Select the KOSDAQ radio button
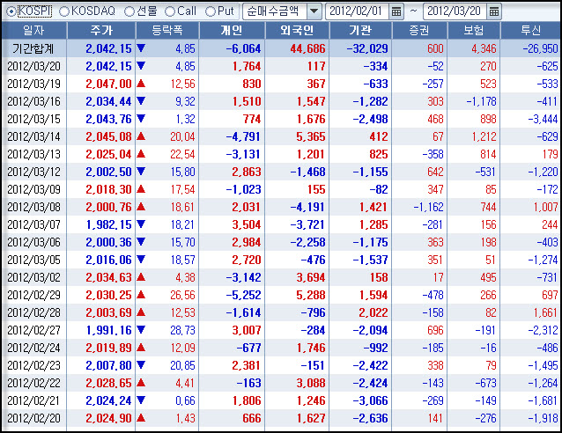Viewport: 562px width, 433px height. [63, 11]
